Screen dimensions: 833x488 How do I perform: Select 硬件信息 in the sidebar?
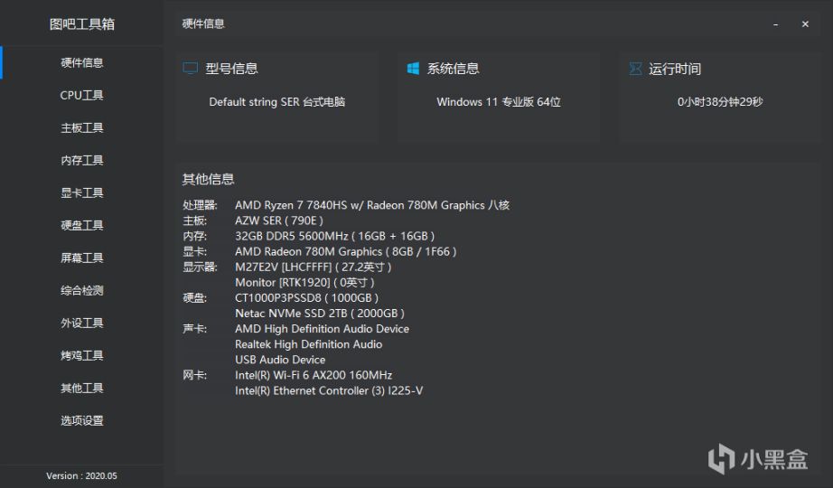point(82,62)
